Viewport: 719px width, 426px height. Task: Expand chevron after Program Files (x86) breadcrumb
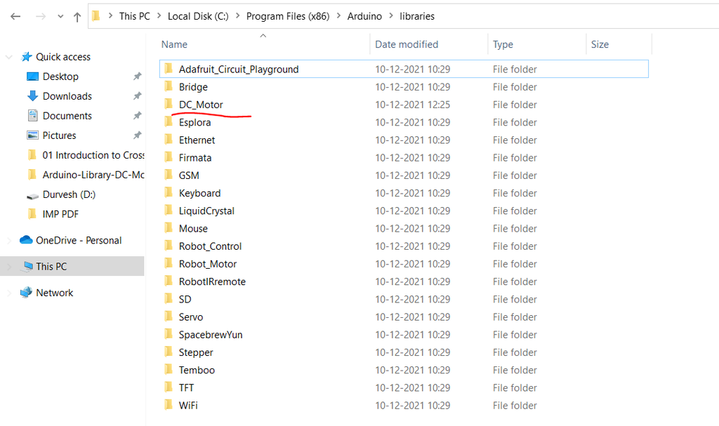[x=338, y=15]
